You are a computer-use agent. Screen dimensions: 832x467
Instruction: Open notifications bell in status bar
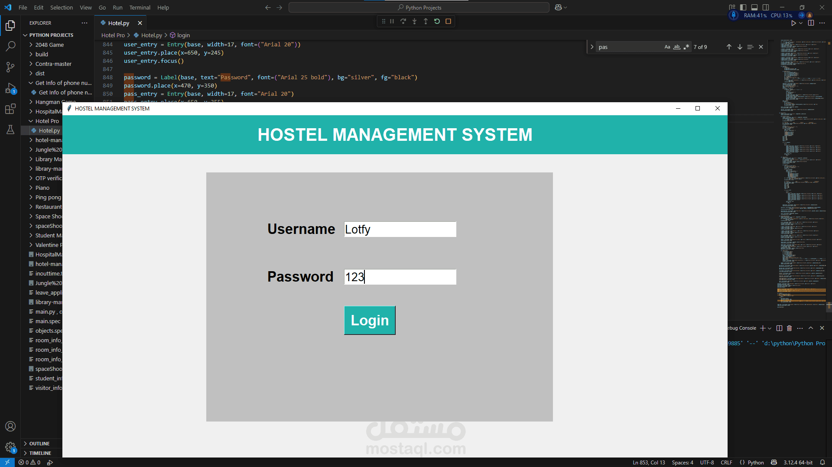tap(822, 462)
